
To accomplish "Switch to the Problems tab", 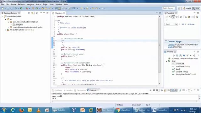I will [x=57, y=90].
